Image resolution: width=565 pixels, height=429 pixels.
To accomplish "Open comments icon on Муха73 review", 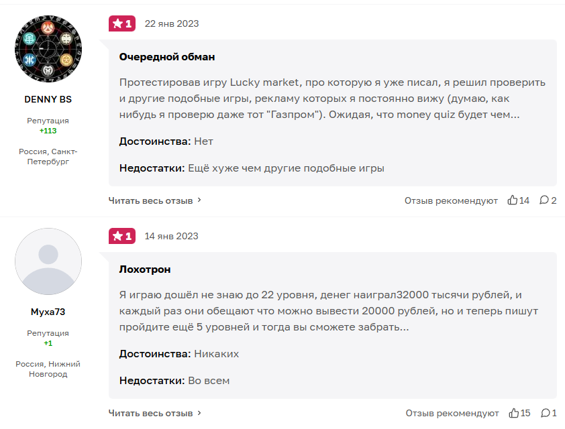I will [x=545, y=413].
